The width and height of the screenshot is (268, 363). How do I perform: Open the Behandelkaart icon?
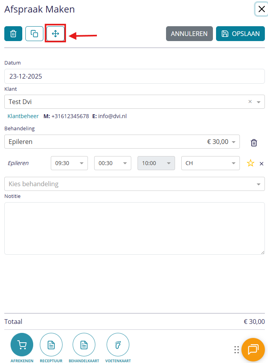(84, 345)
